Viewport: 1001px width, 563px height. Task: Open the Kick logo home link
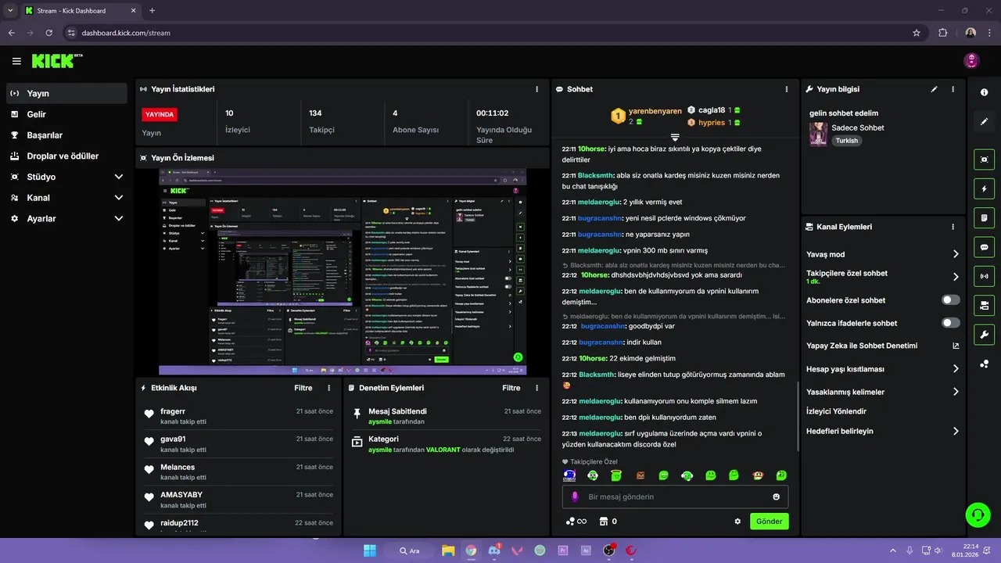coord(57,60)
